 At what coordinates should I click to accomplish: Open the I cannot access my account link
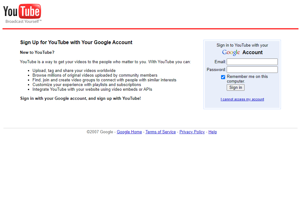(242, 99)
